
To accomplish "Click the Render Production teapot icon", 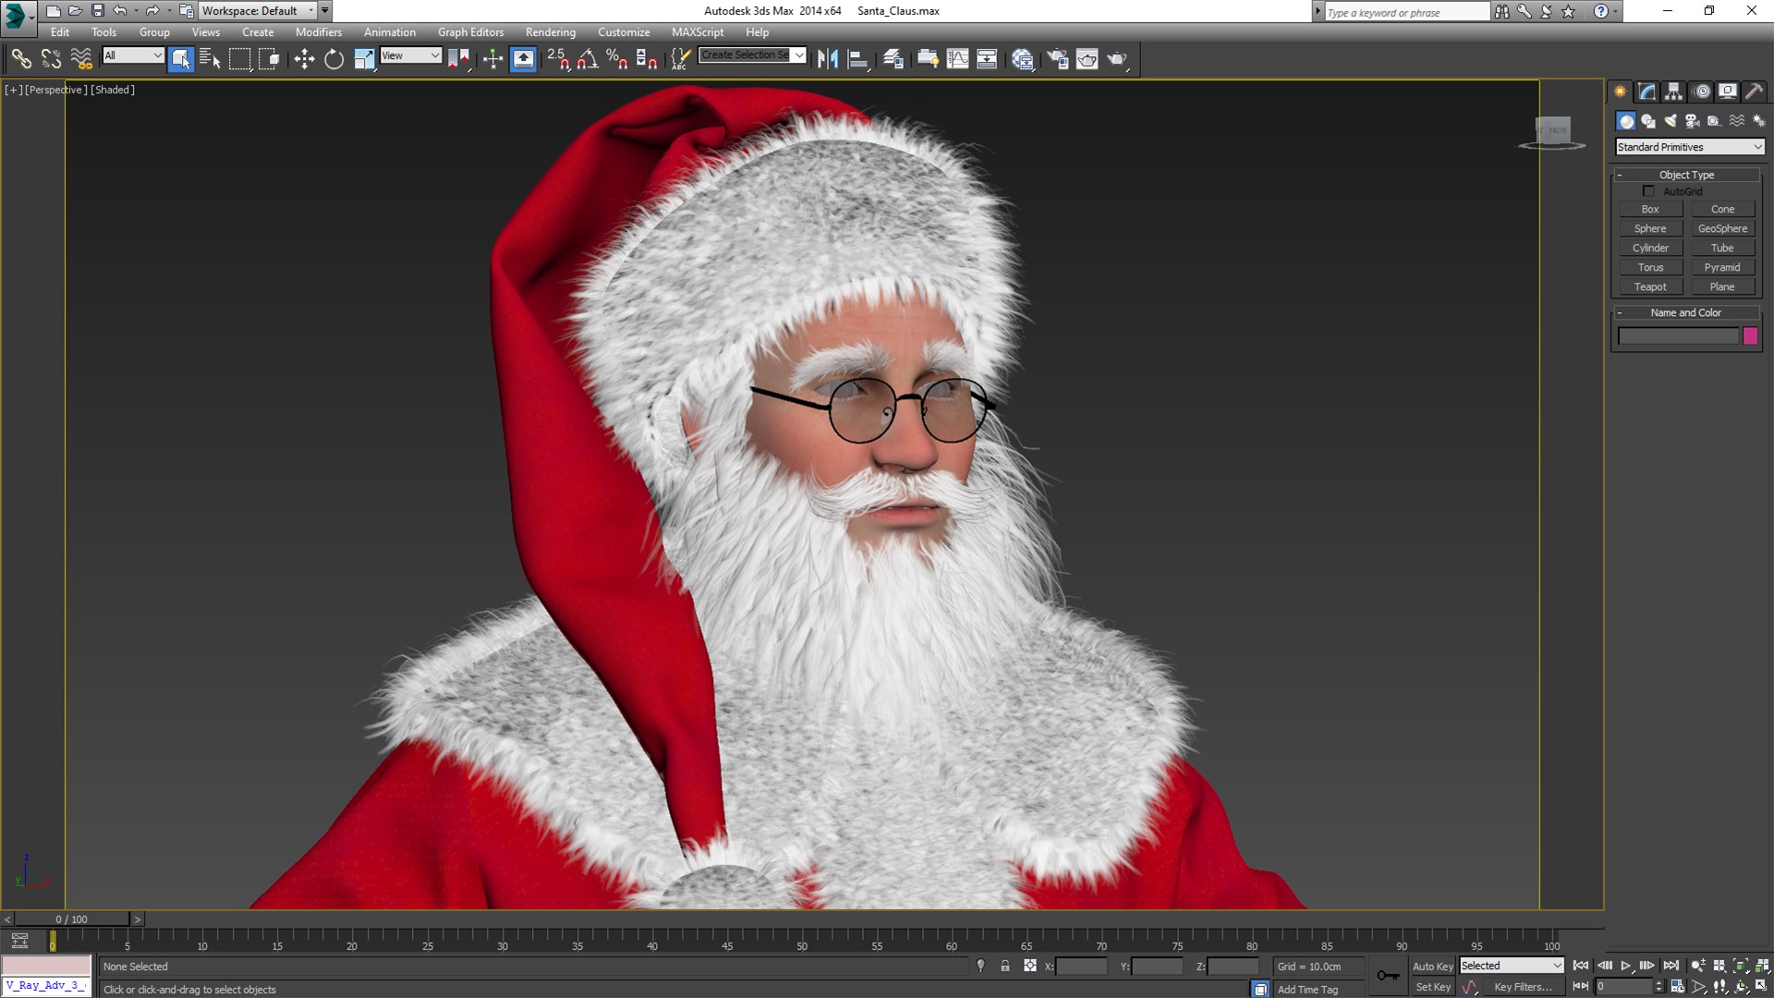I will coord(1117,59).
